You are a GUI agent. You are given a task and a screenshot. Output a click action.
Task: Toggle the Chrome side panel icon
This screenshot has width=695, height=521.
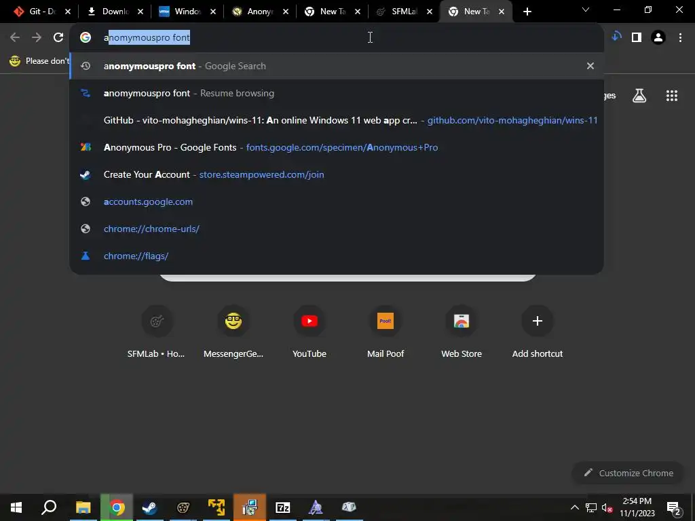point(637,38)
